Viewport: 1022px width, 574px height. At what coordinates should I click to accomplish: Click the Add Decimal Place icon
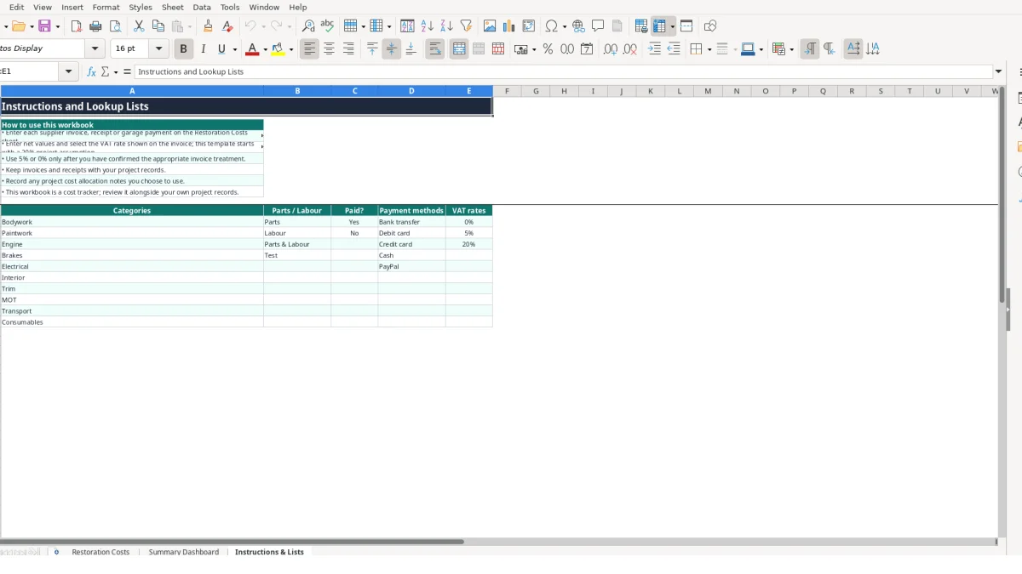611,49
